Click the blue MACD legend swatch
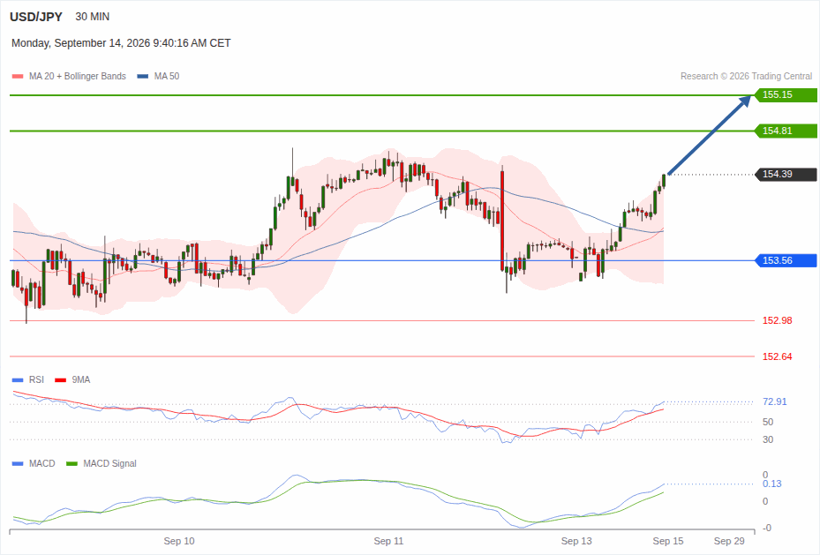Viewport: 820px width, 555px height. point(18,463)
